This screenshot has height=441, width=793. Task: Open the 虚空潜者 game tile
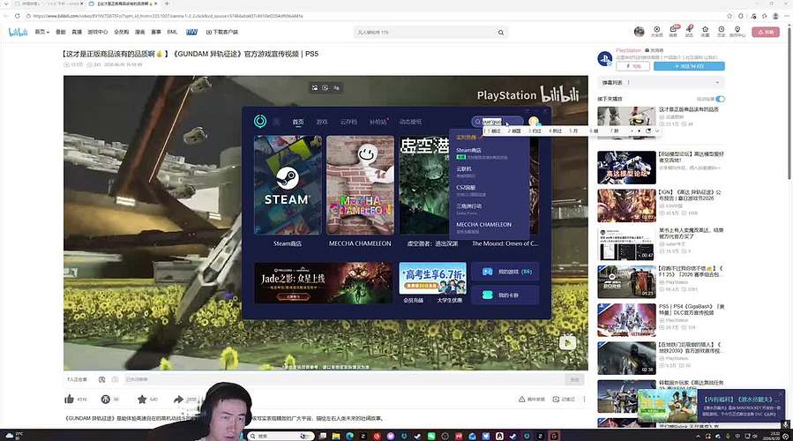[423, 185]
